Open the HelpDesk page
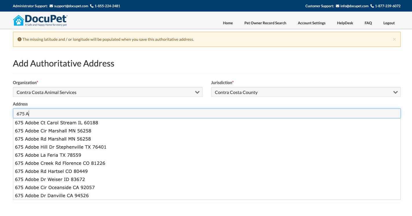 345,23
